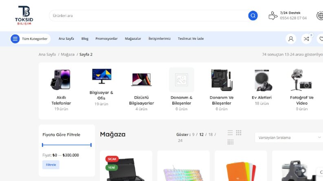Open Mağazalar menu item
This screenshot has width=323, height=181.
[x=133, y=39]
